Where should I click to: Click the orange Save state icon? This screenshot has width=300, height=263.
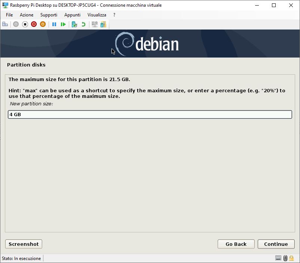pyautogui.click(x=43, y=24)
